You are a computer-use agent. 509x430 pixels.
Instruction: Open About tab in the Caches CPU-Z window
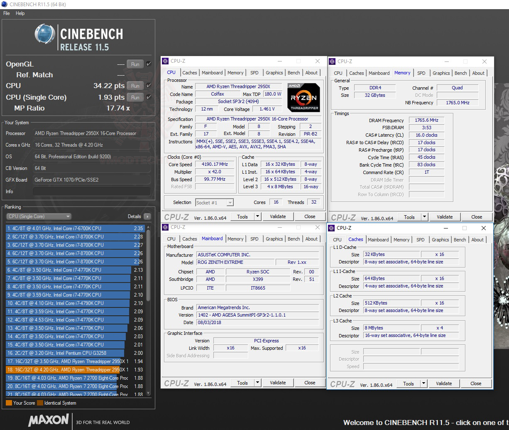pos(477,240)
